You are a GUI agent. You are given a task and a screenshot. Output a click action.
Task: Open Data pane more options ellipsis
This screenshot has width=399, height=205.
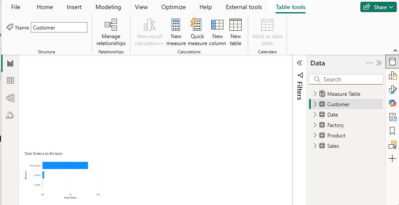coord(369,63)
